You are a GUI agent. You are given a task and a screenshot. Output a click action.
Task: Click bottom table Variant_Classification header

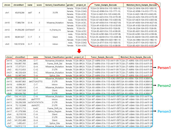[x=54, y=57]
